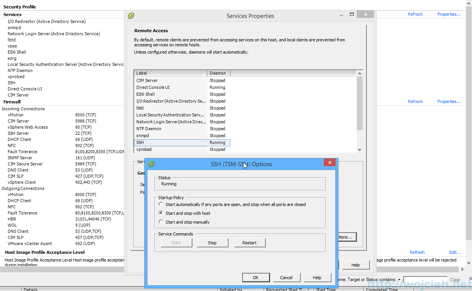
Task: Select the "Start and stop manually" startup policy
Action: point(161,222)
